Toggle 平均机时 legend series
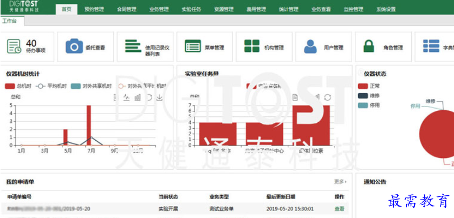 point(51,86)
